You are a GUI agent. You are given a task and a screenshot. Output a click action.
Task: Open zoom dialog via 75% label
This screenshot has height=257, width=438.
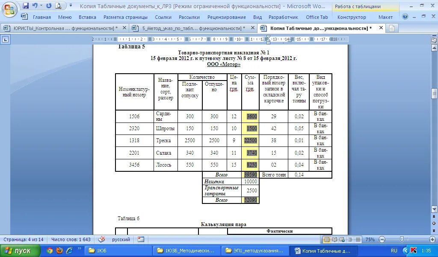pos(370,240)
